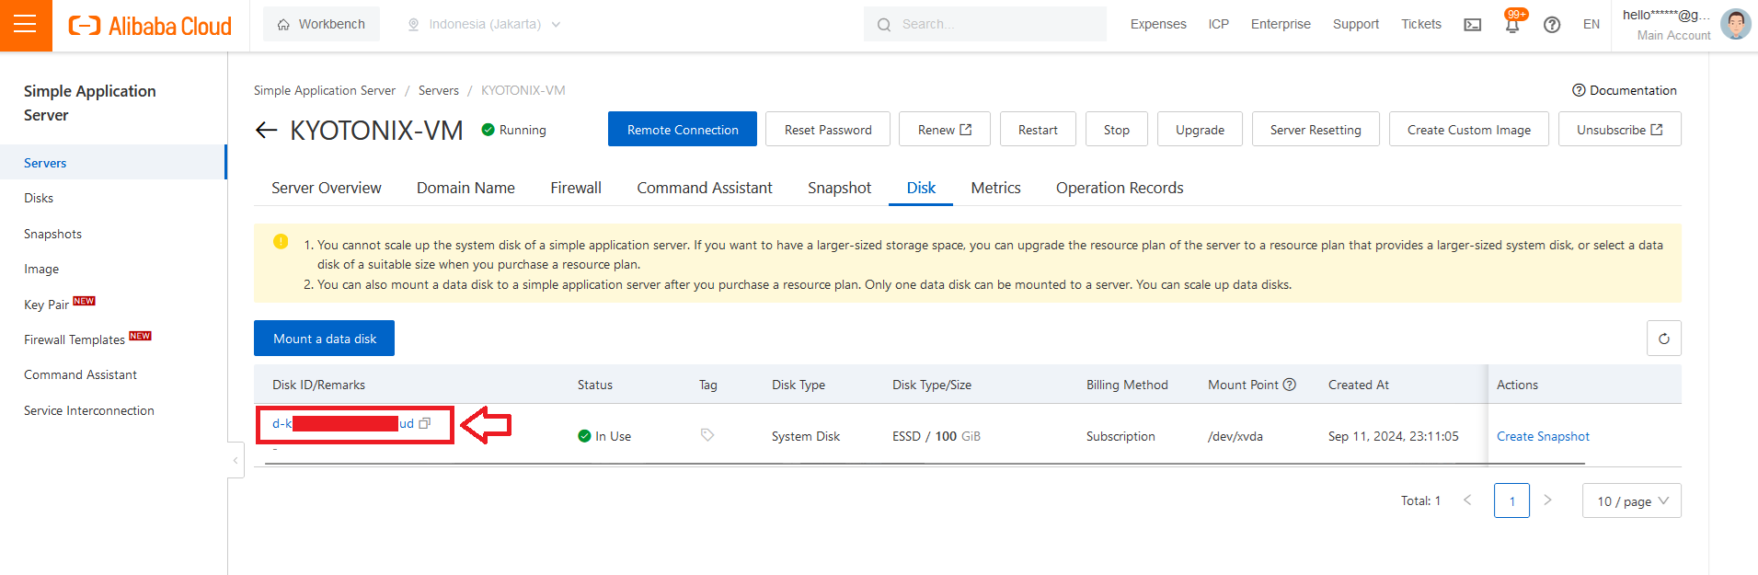
Task: Edit the tag of the system disk
Action: [707, 435]
